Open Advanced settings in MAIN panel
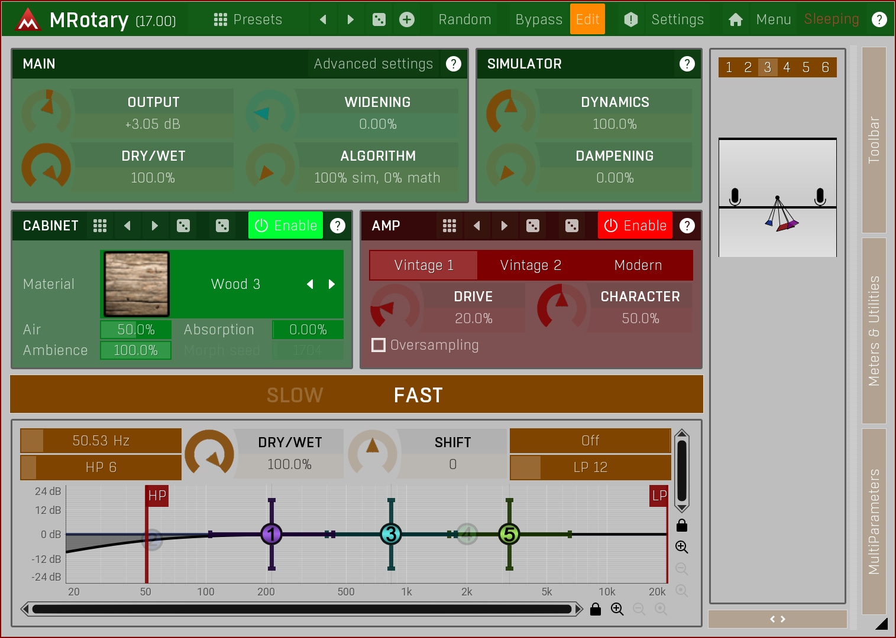896x638 pixels. [x=373, y=64]
